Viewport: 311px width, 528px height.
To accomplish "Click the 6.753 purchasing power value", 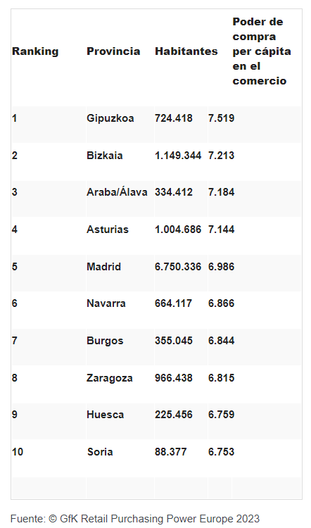I will (x=221, y=452).
